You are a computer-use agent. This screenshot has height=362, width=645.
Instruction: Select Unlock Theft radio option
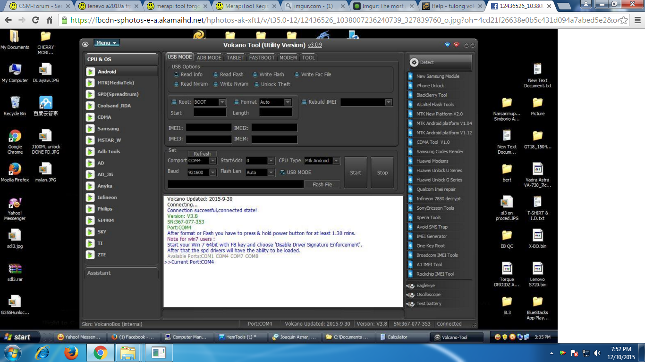point(257,84)
